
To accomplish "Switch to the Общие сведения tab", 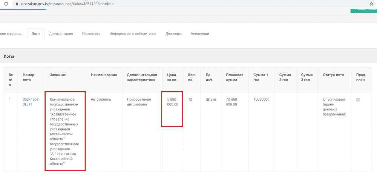I will pos(11,34).
